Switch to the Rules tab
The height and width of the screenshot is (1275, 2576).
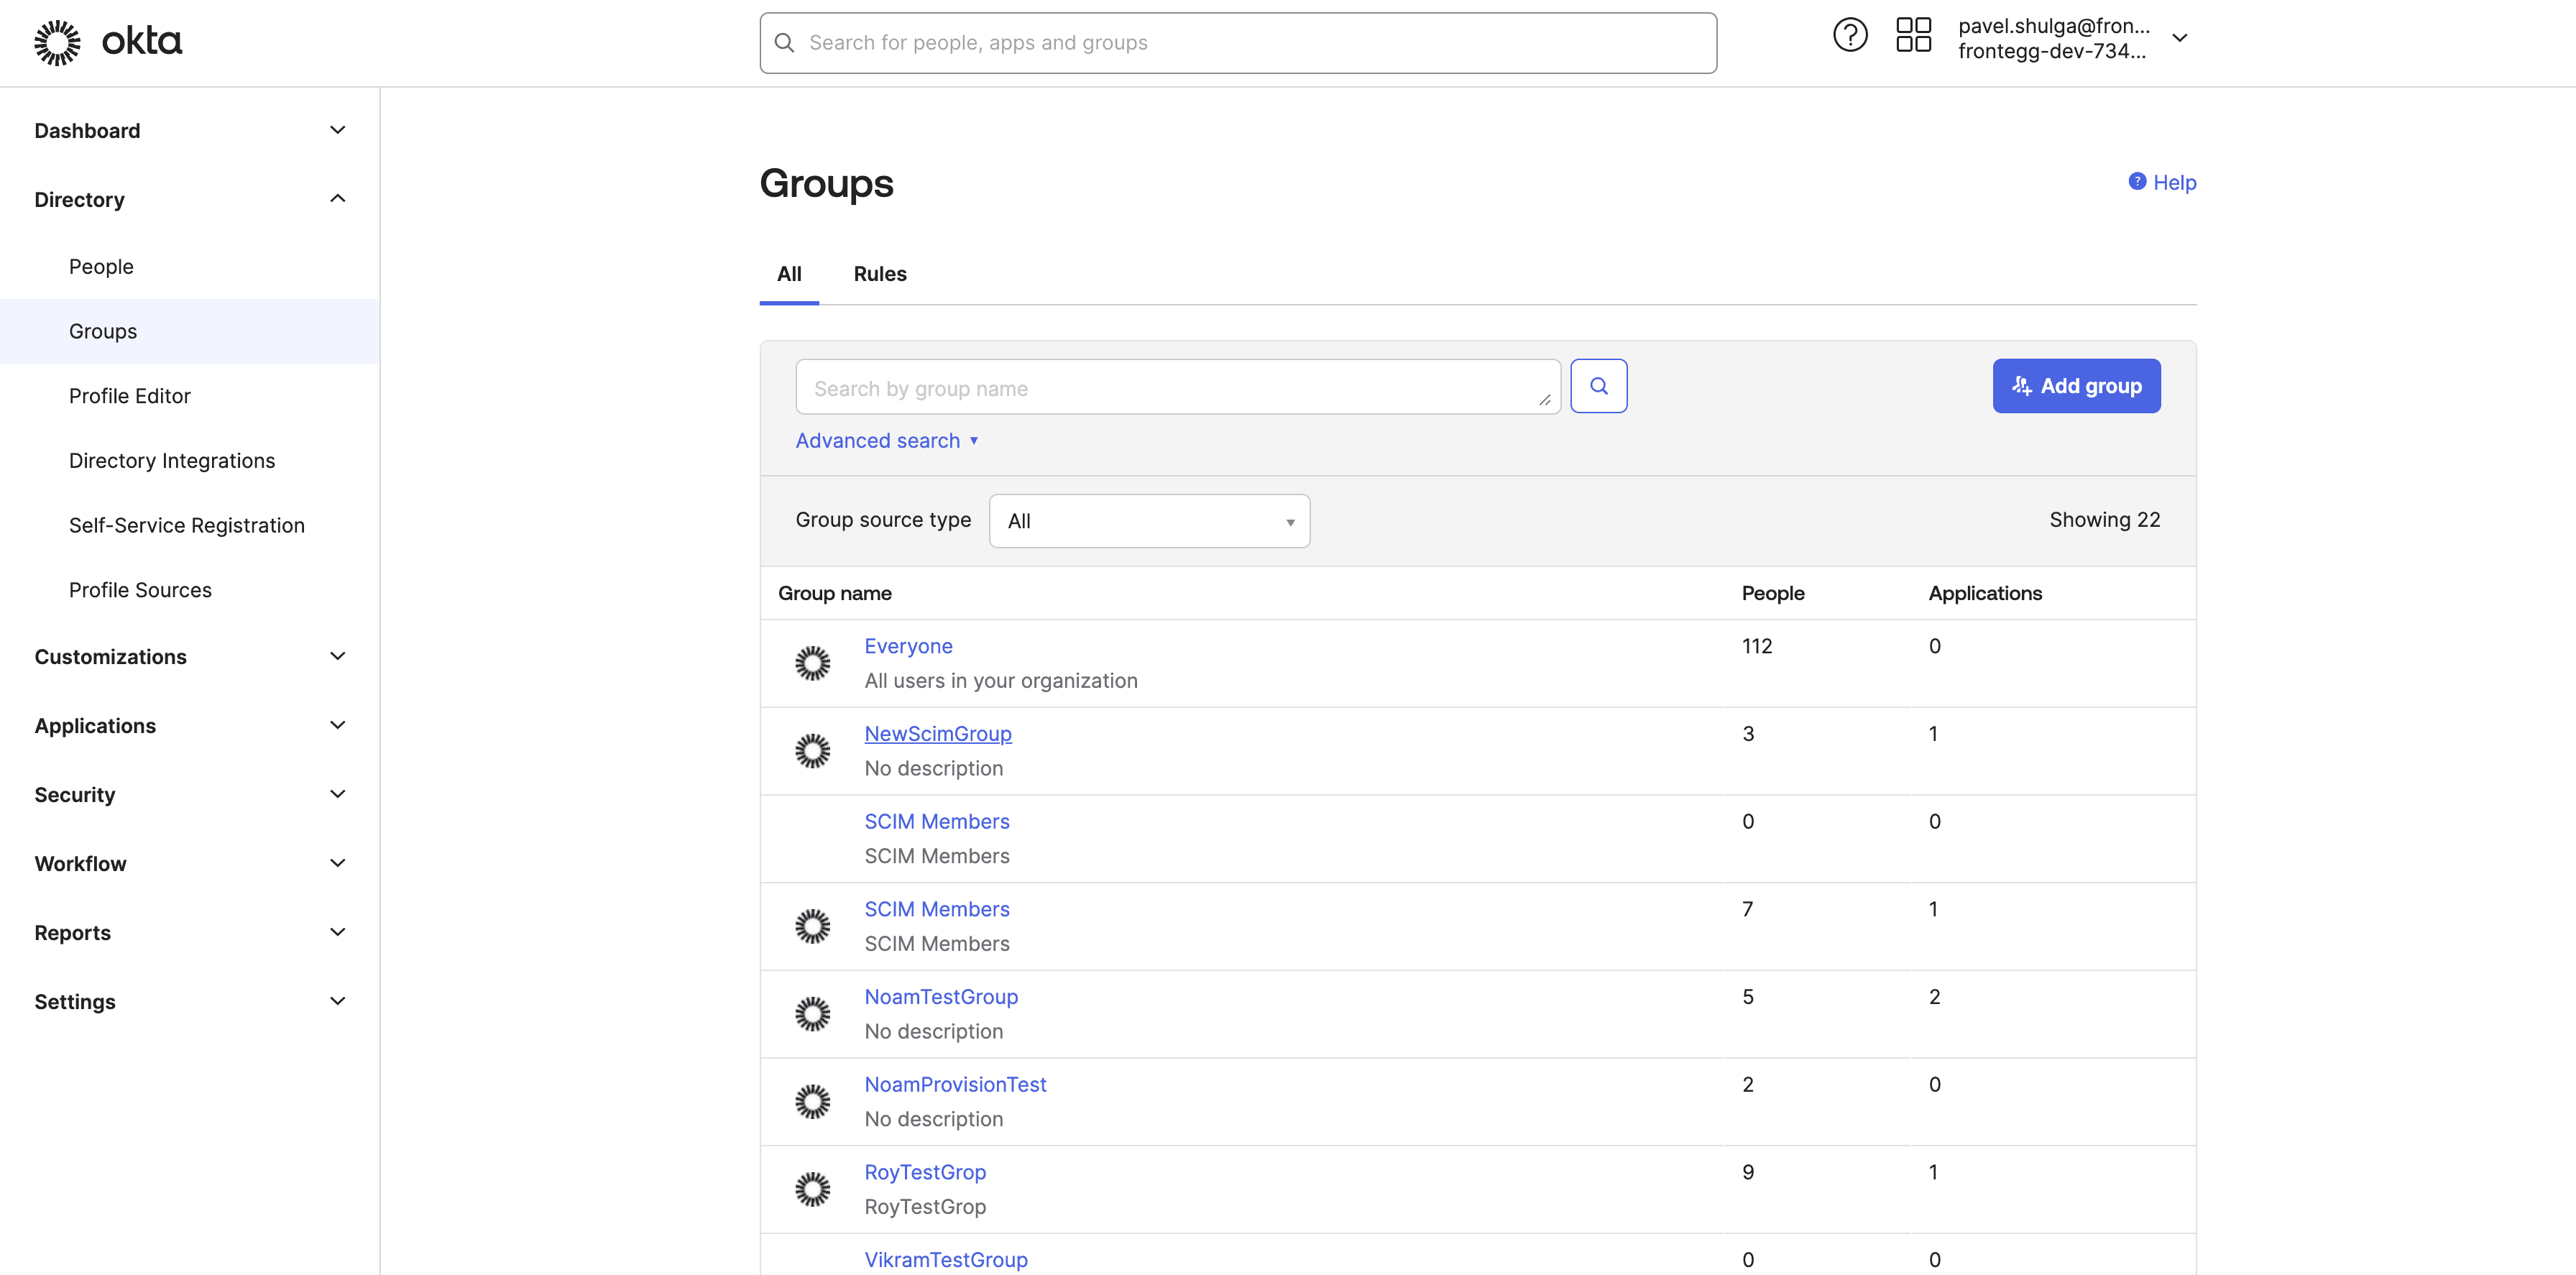[x=880, y=274]
